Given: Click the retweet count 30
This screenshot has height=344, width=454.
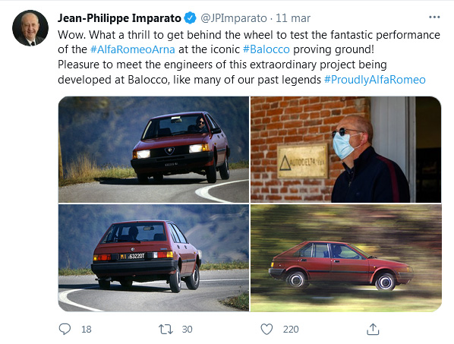Looking at the screenshot, I should (187, 330).
